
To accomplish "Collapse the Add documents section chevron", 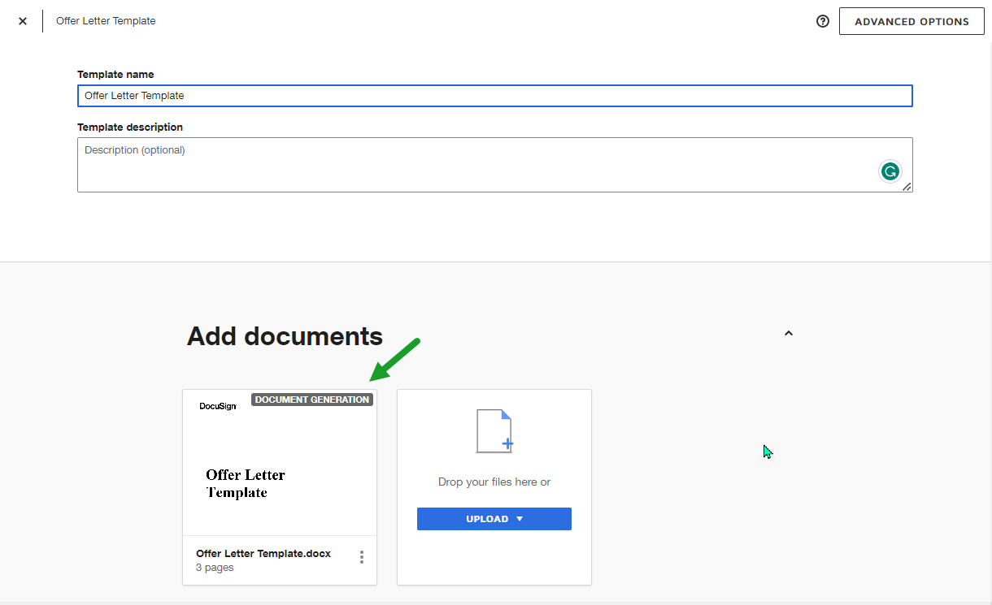I will point(788,333).
